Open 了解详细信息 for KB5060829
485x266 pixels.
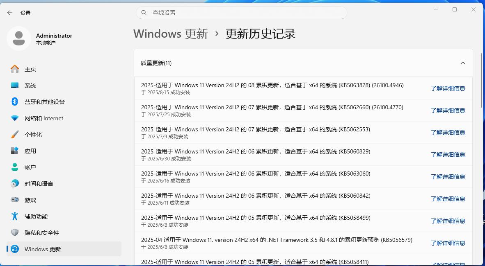pos(448,155)
